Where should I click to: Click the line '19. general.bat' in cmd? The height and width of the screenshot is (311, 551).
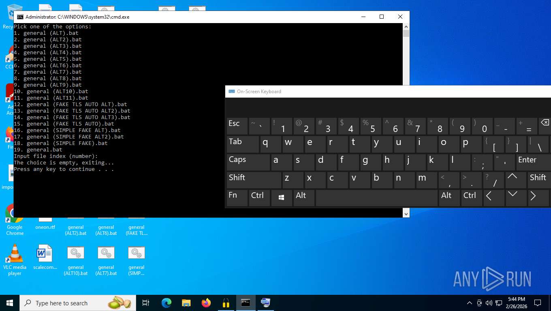tap(38, 150)
